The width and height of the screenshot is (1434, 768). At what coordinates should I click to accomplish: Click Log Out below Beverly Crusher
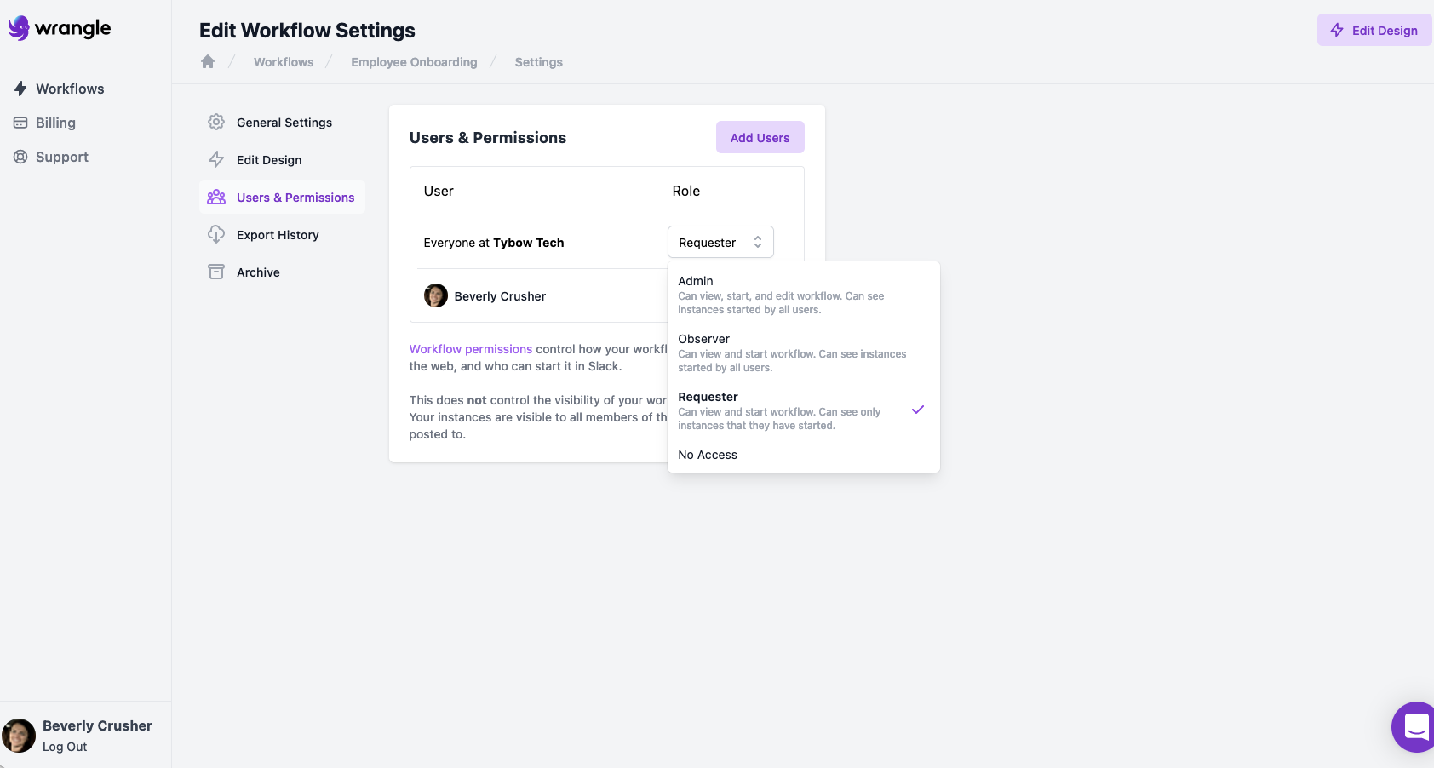coord(64,746)
